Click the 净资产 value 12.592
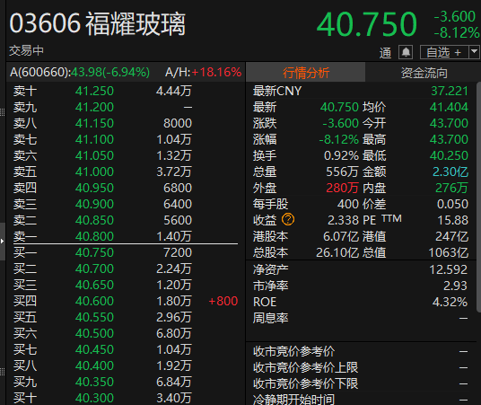The height and width of the screenshot is (405, 481). (x=448, y=269)
